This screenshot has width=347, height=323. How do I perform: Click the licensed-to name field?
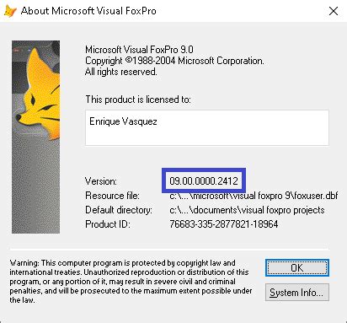[207, 127]
